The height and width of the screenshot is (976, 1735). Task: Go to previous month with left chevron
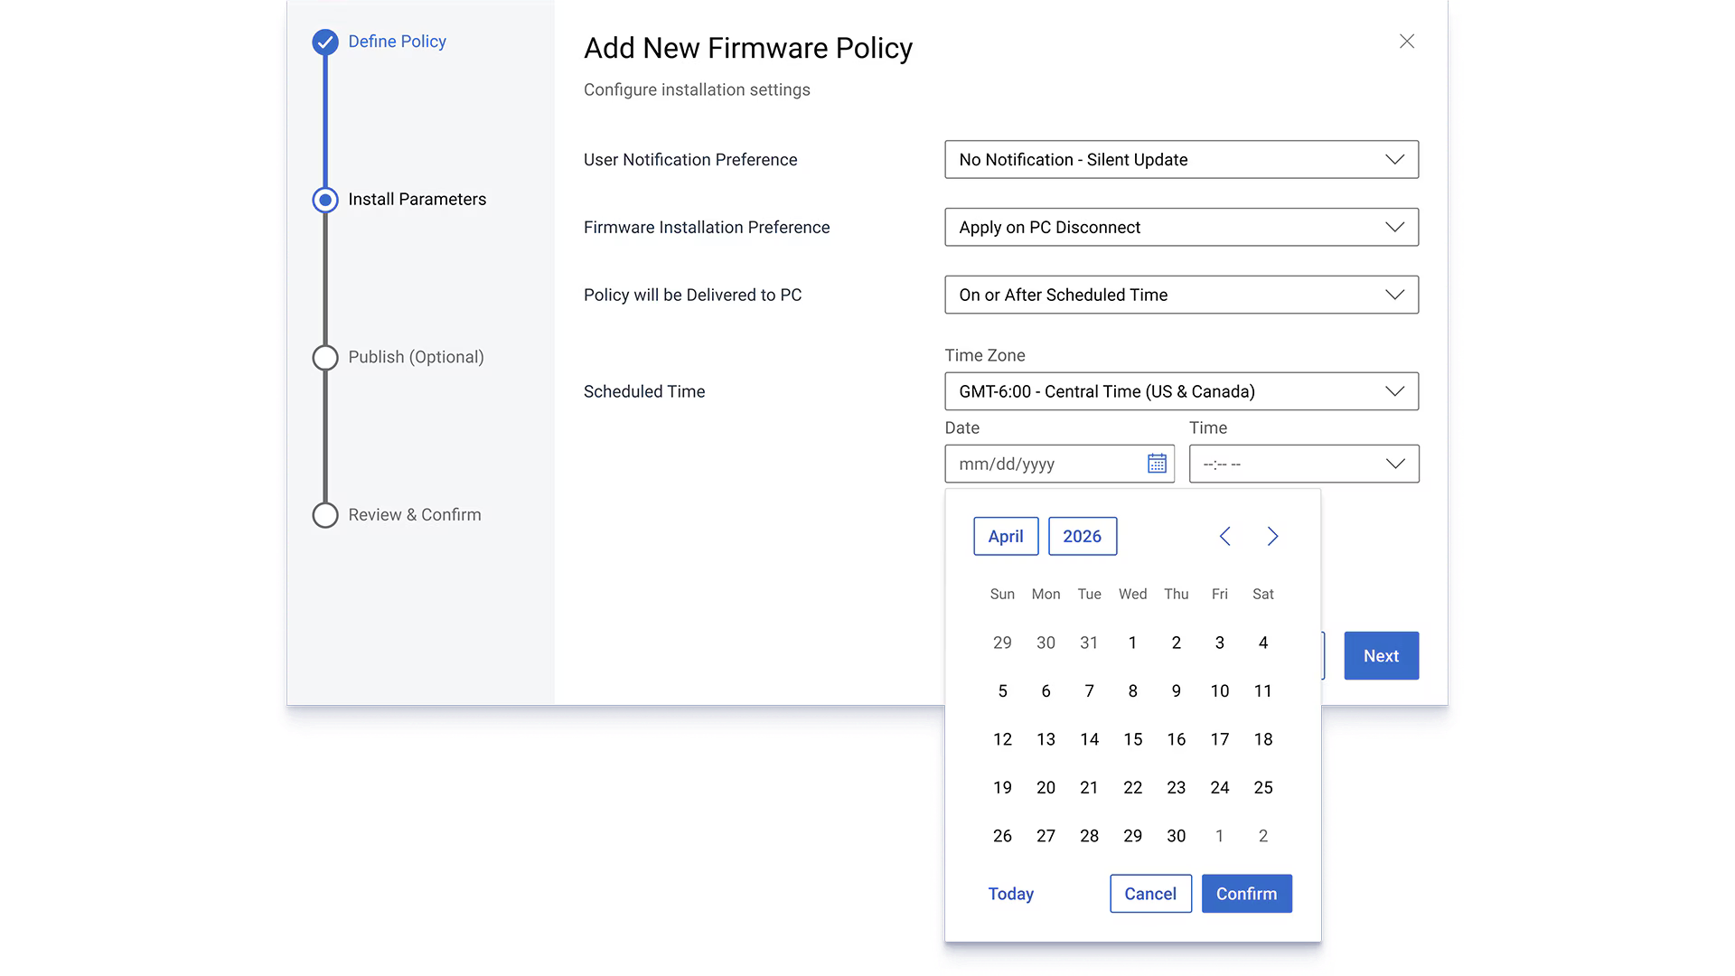coord(1224,537)
